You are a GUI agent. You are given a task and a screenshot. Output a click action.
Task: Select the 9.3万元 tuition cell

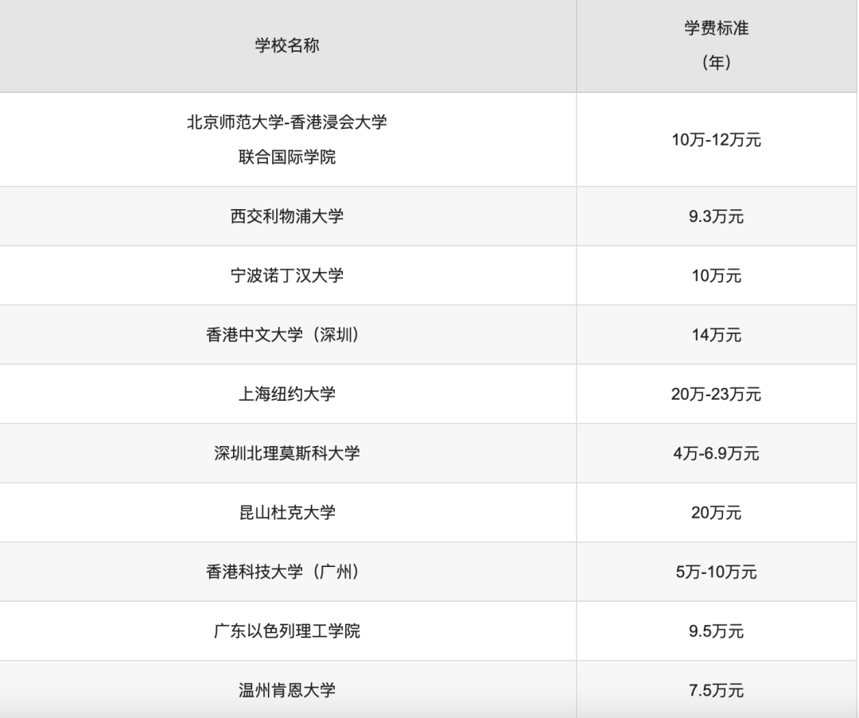click(716, 216)
